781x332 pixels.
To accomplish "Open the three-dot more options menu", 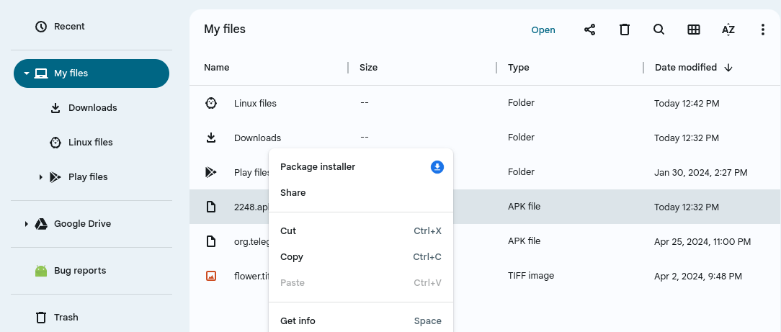I will (762, 30).
